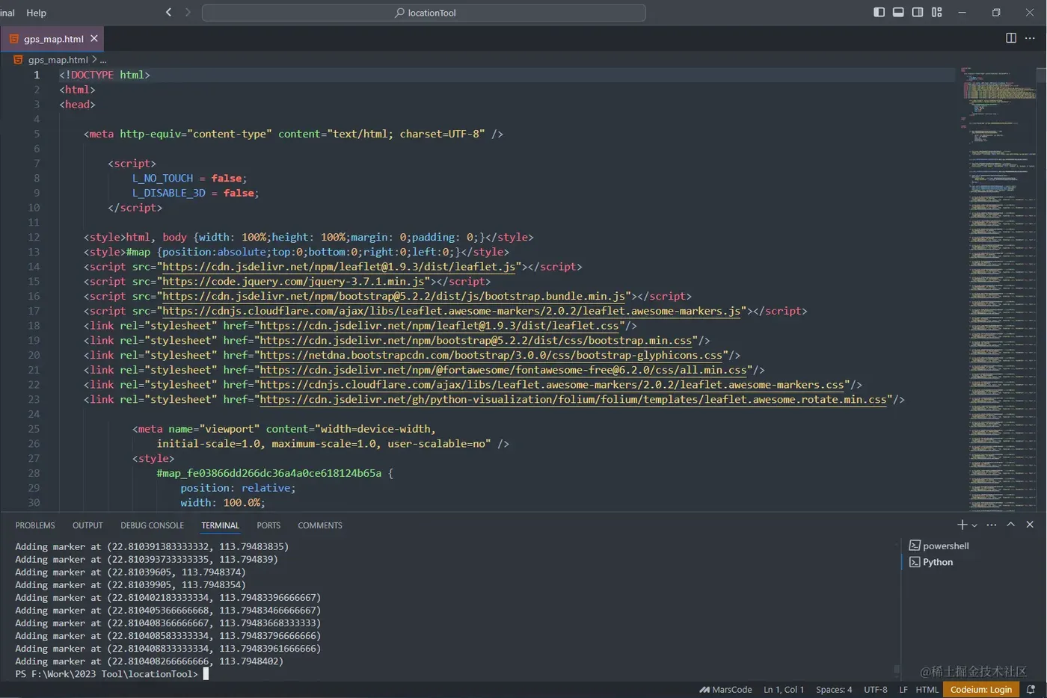This screenshot has width=1047, height=698.
Task: Go back with the left arrow
Action: coord(169,12)
